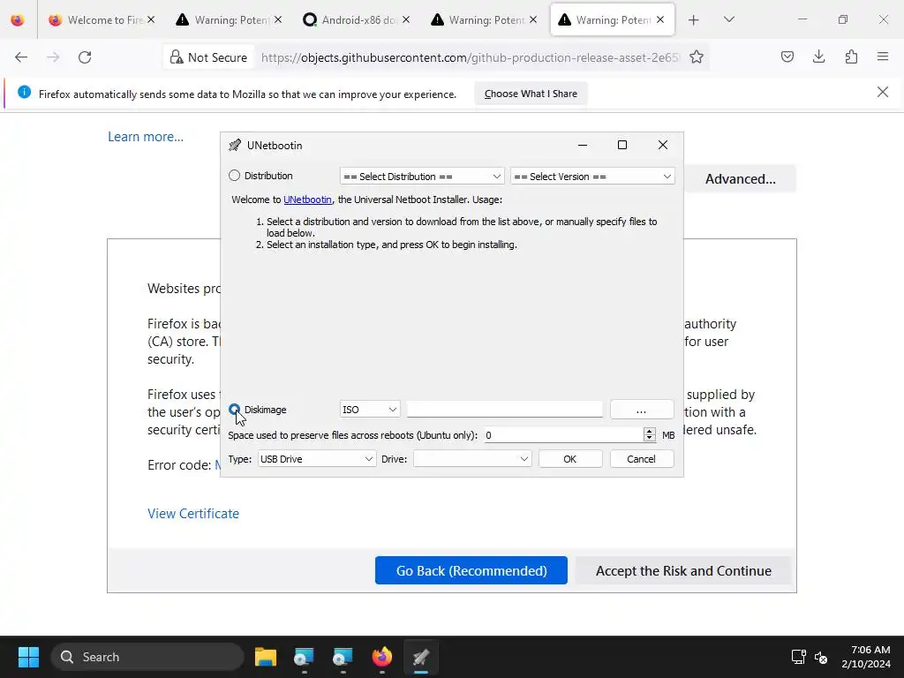The height and width of the screenshot is (678, 904).
Task: Open the network status tray icon
Action: (798, 657)
